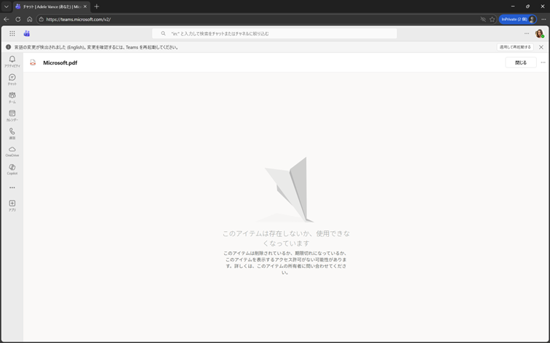Open Teams settings and more menu

tap(527, 33)
